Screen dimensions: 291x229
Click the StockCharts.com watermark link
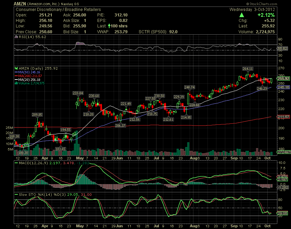(262, 4)
